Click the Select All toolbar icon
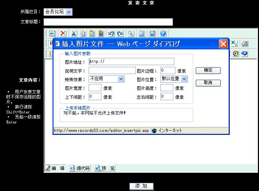The height and width of the screenshot is (191, 259). coord(52,34)
